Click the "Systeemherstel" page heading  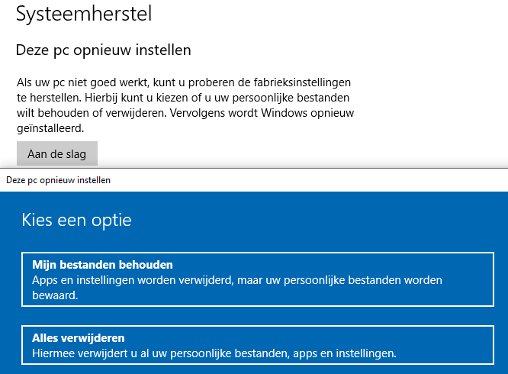click(84, 13)
